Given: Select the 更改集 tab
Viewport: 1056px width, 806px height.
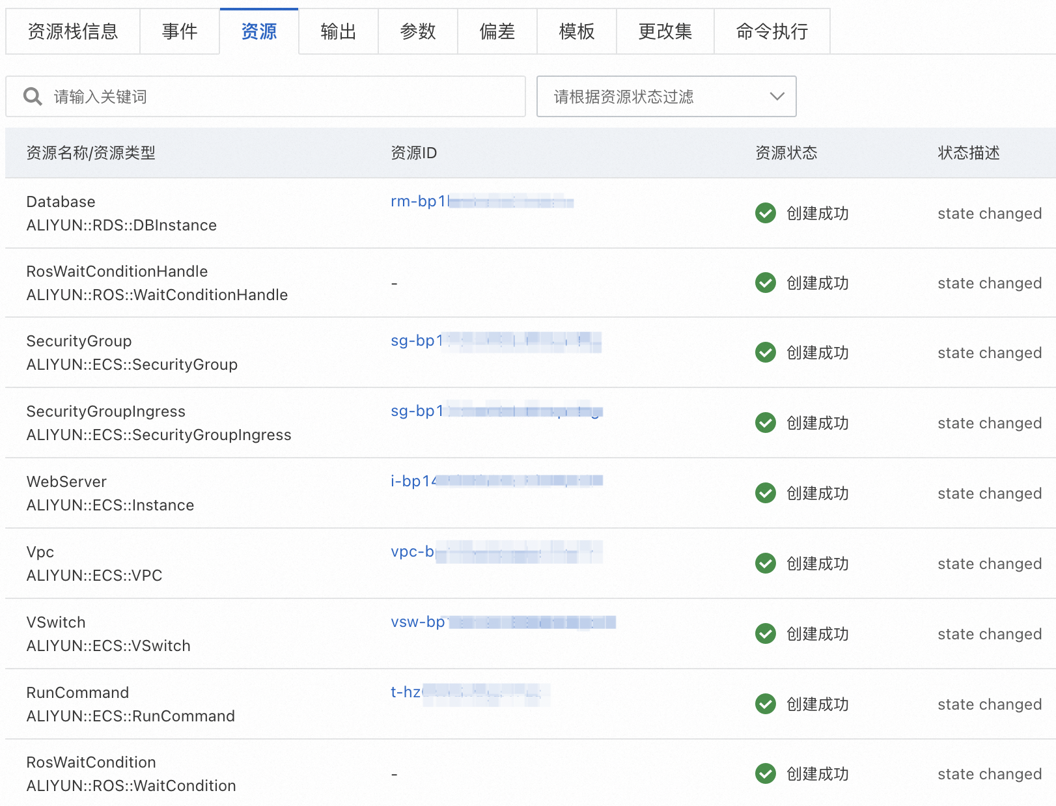Looking at the screenshot, I should [x=665, y=31].
